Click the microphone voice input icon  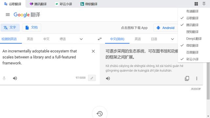4,78
